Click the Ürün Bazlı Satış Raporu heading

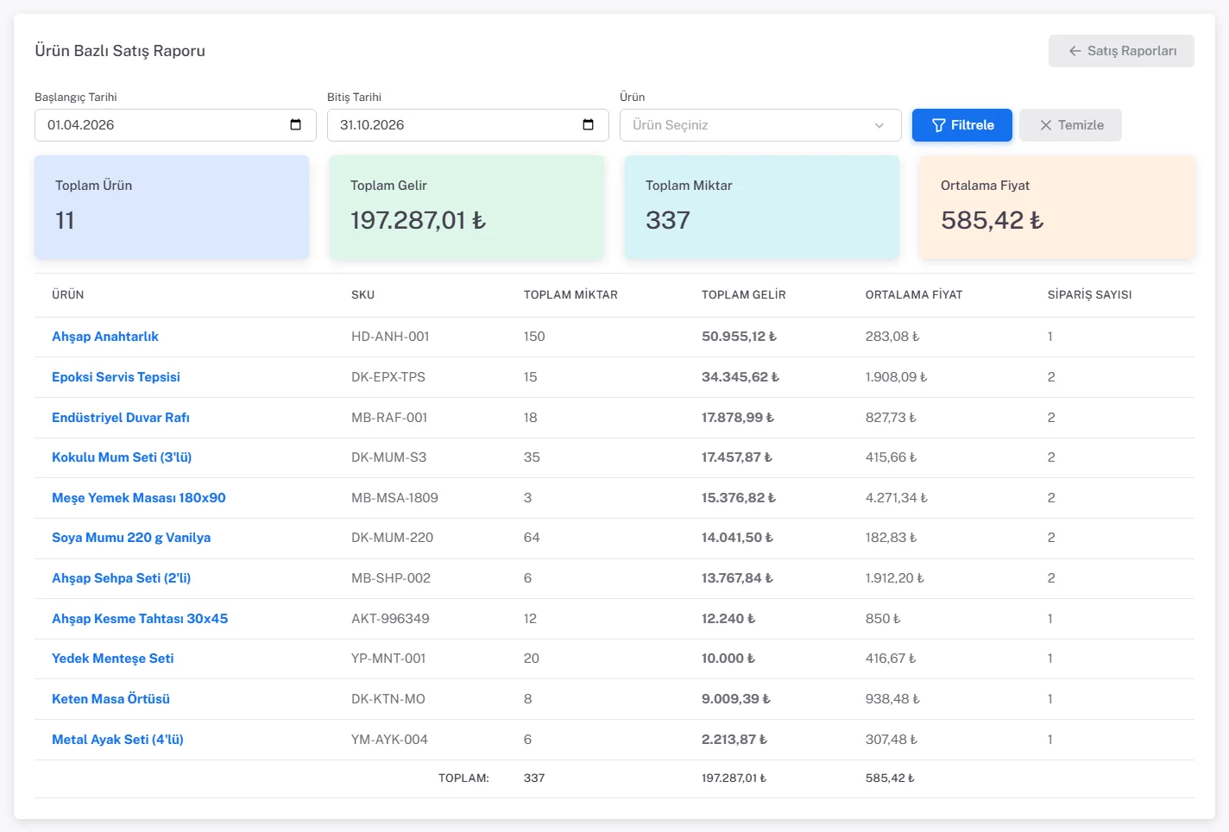120,51
